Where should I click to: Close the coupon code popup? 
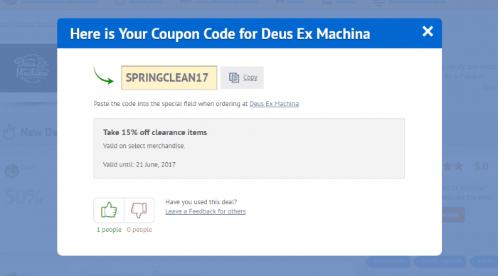428,31
